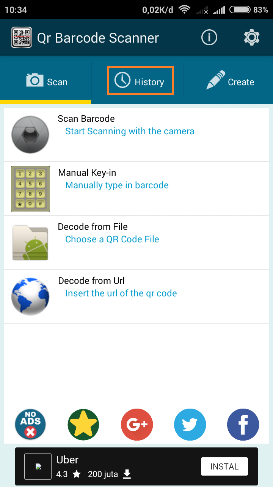273x487 pixels.
Task: Tap the keypad Manual Key-in icon
Action: (30, 189)
